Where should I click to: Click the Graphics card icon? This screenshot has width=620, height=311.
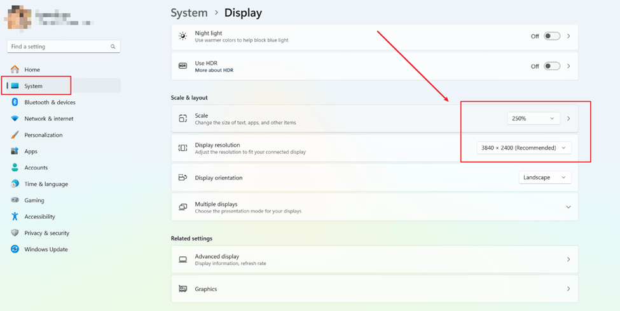183,289
